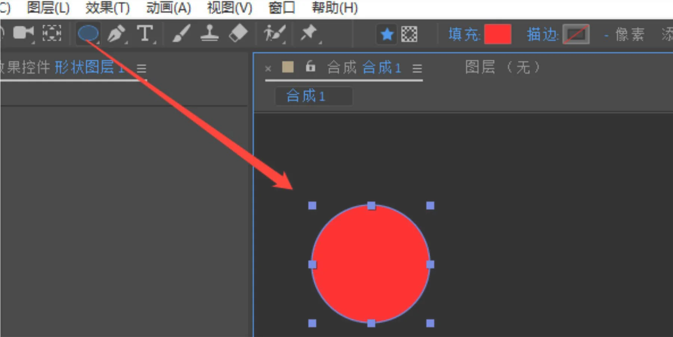This screenshot has width=673, height=337.
Task: Open the effect controls panel menu
Action: click(141, 68)
